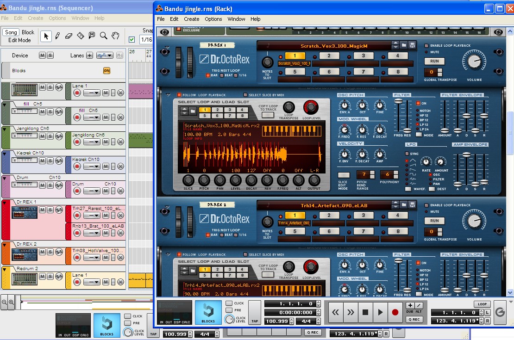The image size is (514, 340).
Task: Grab the Hand tool in the sequencer toolbar
Action: click(x=115, y=36)
